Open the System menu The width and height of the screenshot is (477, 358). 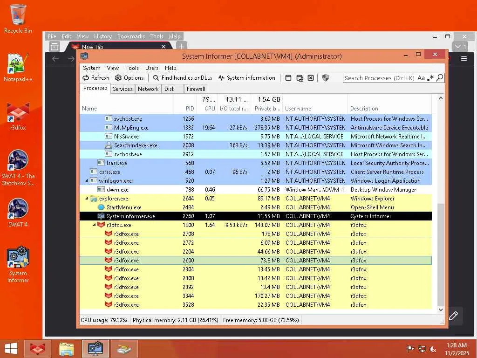coord(92,68)
